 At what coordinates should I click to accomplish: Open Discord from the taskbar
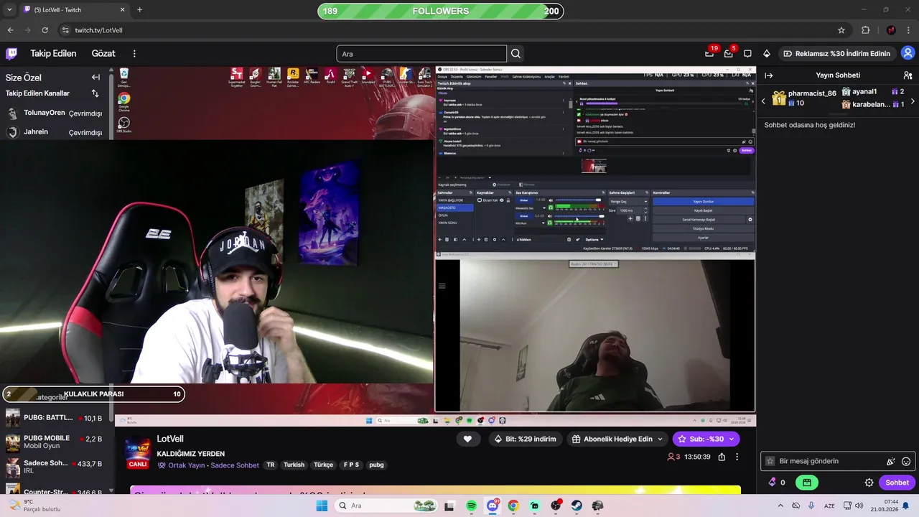(x=493, y=506)
